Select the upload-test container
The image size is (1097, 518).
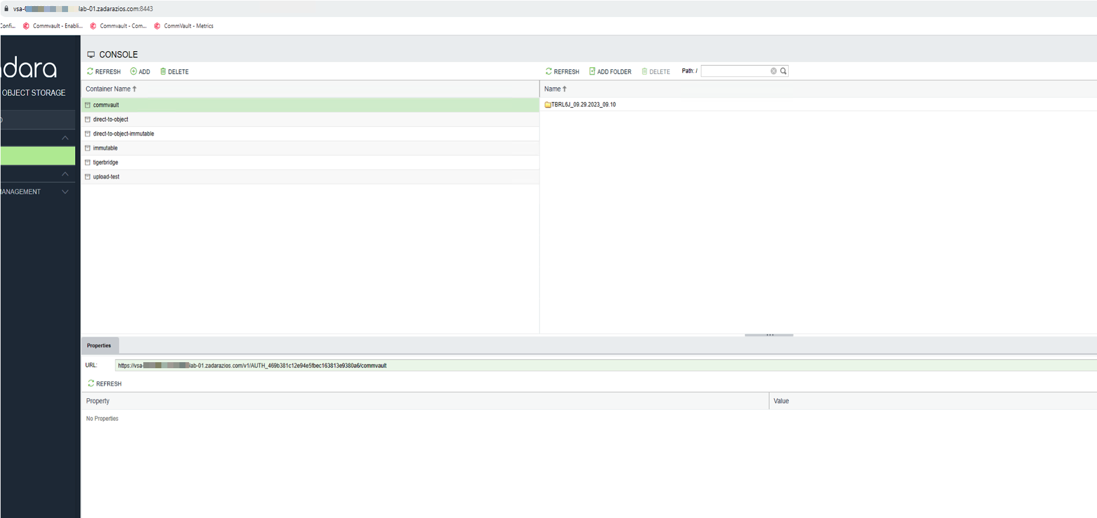pos(106,177)
